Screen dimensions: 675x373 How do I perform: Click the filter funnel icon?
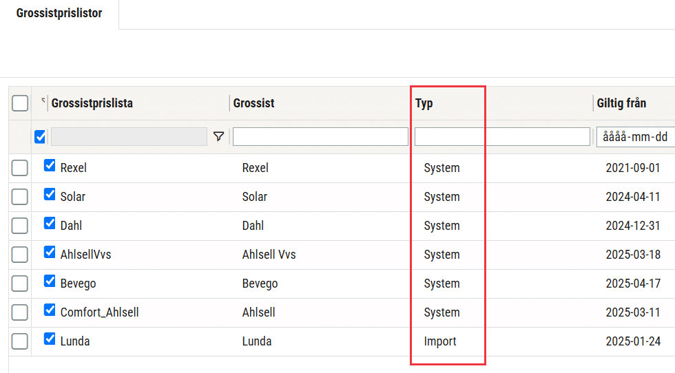pos(219,136)
